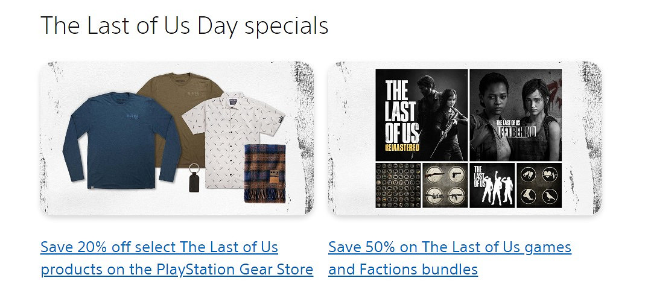Open the Save 50% on The Last of Us games link
The height and width of the screenshot is (304, 645).
[x=449, y=258]
